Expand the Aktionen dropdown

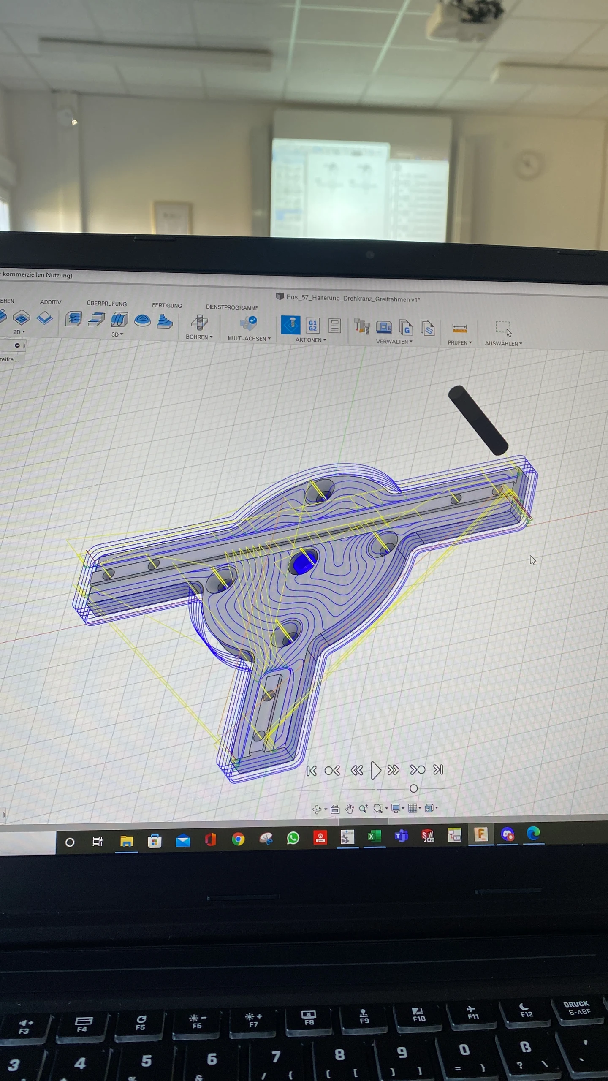point(311,340)
